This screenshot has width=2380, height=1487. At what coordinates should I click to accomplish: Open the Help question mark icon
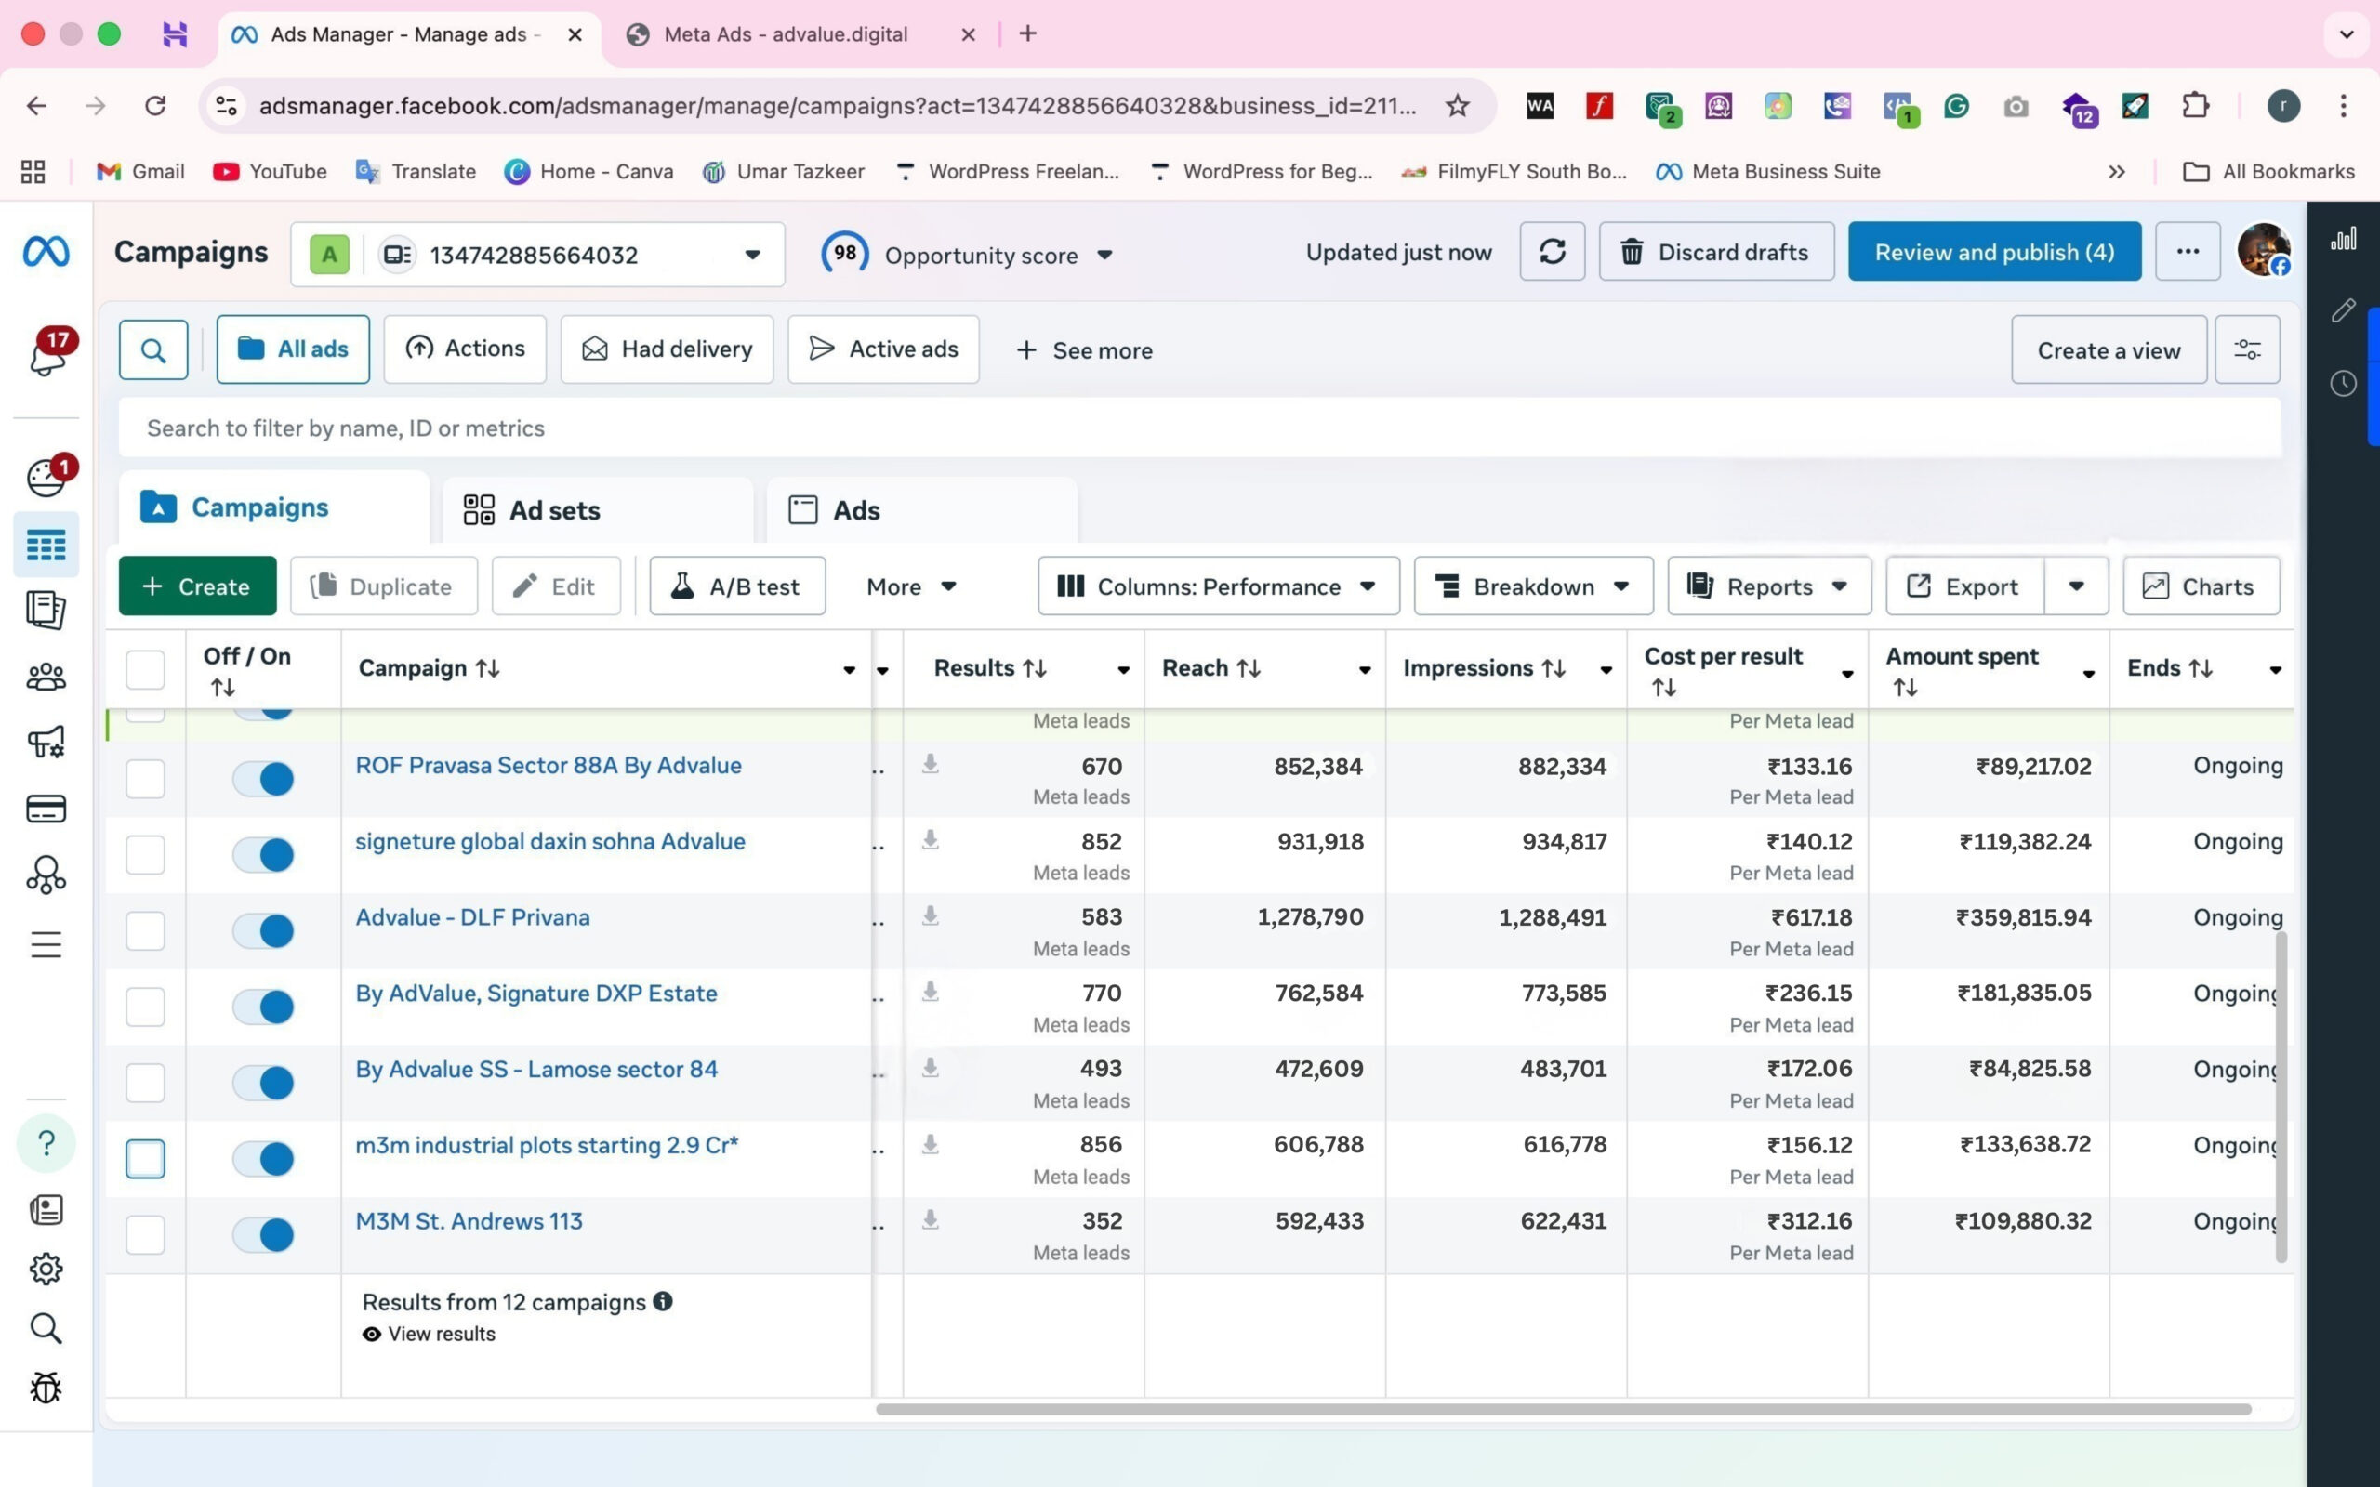pos(46,1143)
